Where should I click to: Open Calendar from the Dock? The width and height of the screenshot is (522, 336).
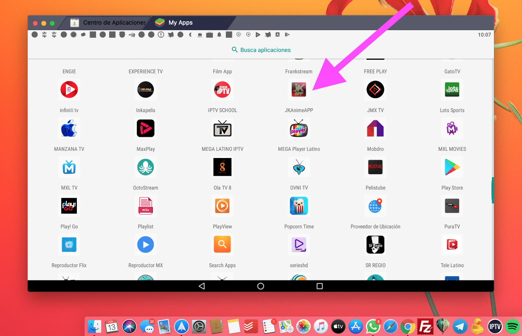click(x=112, y=326)
